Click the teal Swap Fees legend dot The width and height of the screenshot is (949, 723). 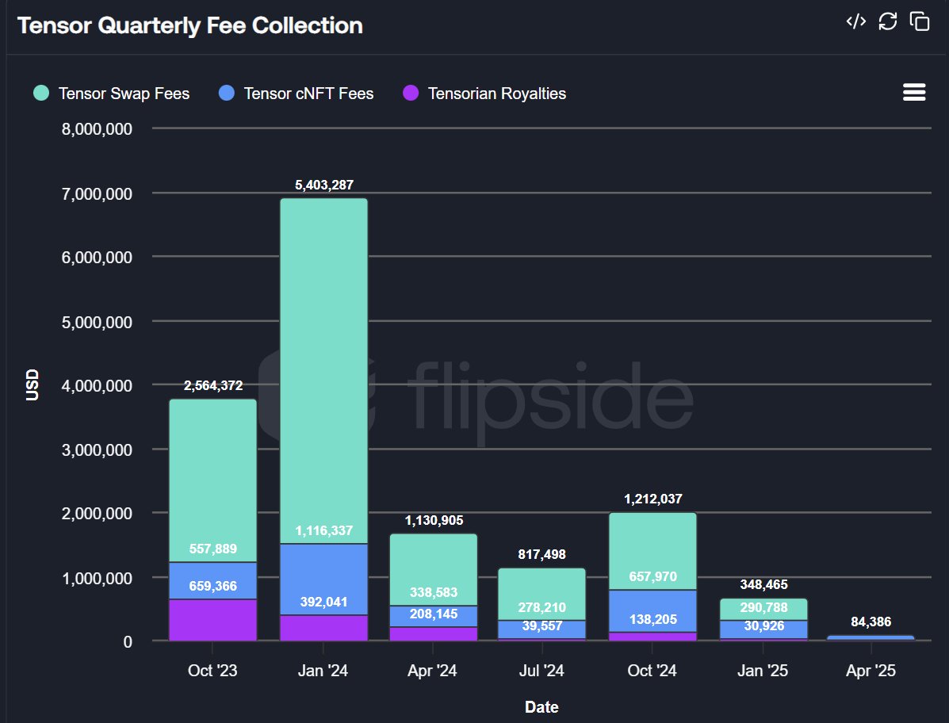[x=41, y=94]
